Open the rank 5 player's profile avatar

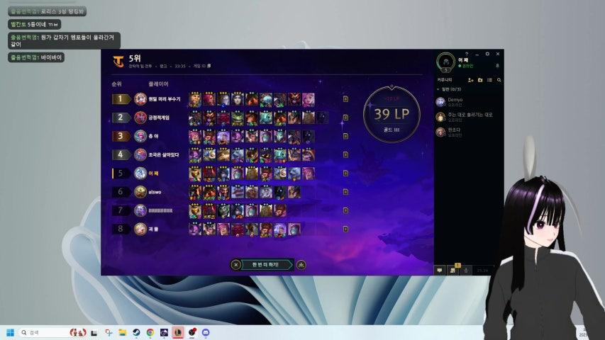(140, 173)
